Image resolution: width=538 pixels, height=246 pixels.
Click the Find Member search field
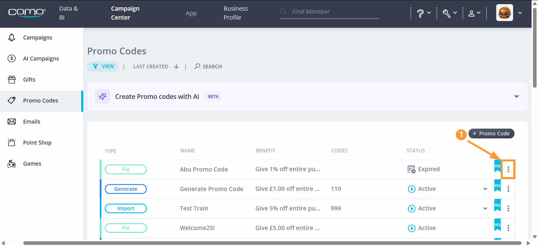point(329,12)
